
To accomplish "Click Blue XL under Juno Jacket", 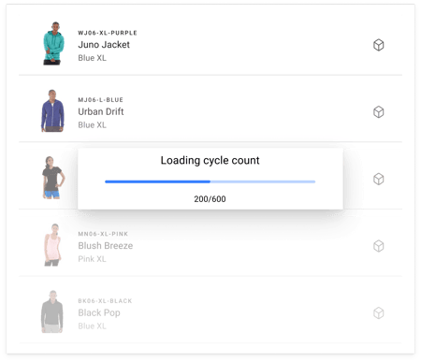I will coord(92,58).
